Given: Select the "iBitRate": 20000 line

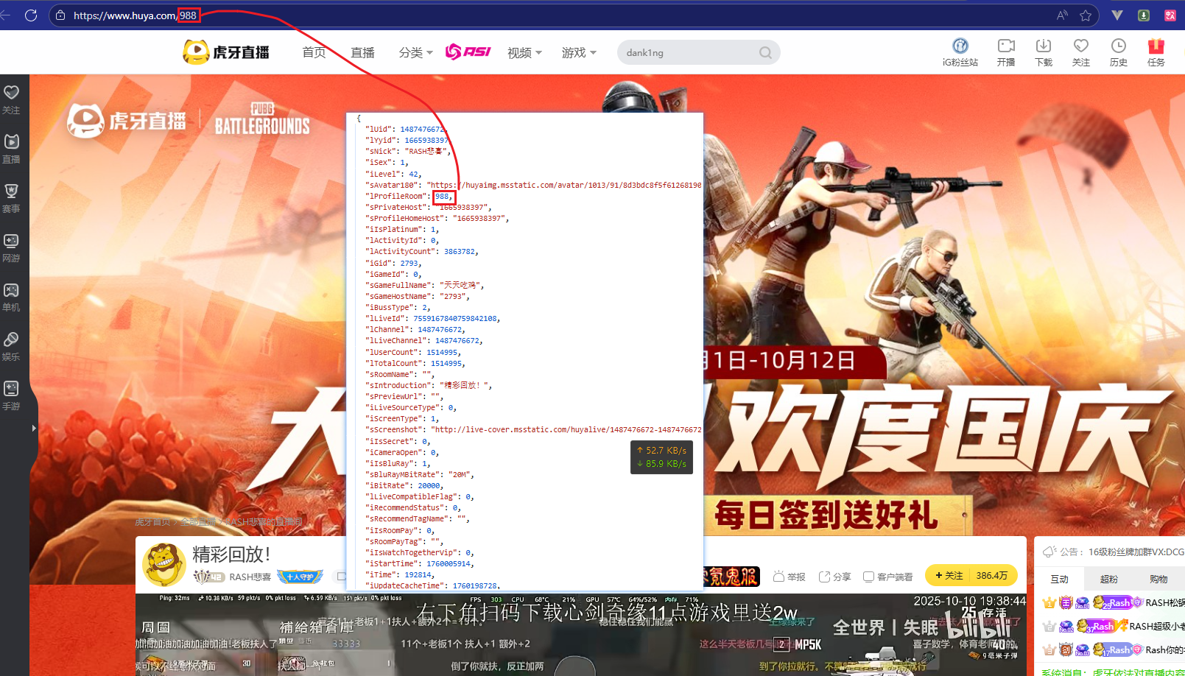Looking at the screenshot, I should coord(404,485).
